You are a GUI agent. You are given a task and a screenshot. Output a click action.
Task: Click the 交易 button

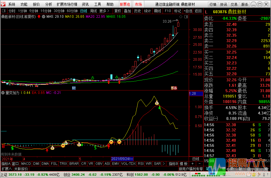tap(234, 4)
